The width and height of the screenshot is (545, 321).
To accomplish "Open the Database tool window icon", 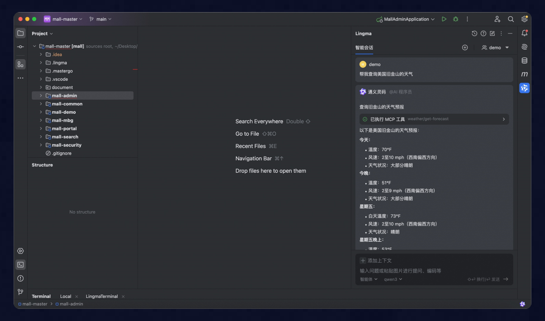I will 525,60.
